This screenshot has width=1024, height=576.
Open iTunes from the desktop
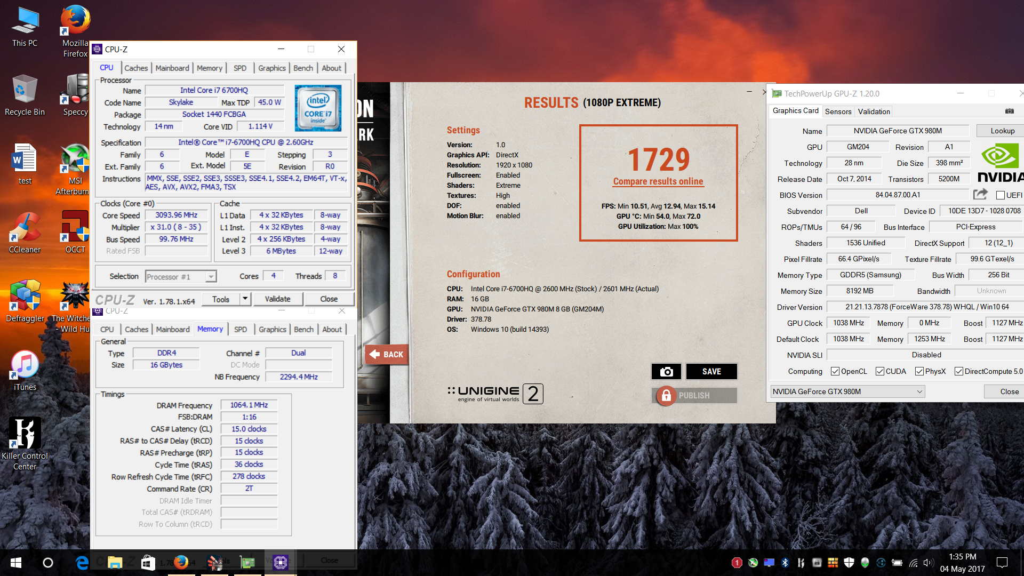pos(25,370)
